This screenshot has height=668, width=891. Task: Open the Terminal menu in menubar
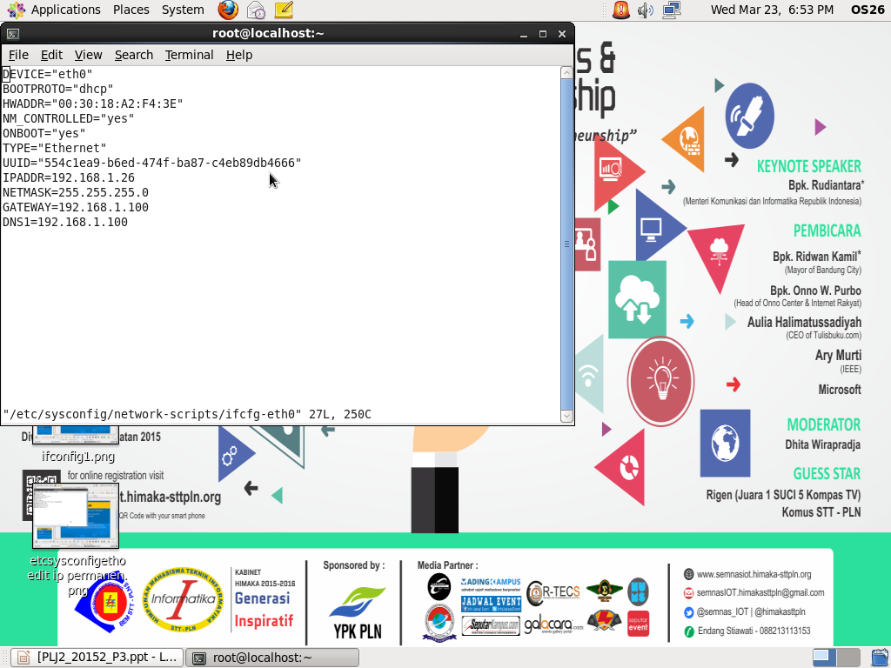(x=189, y=55)
